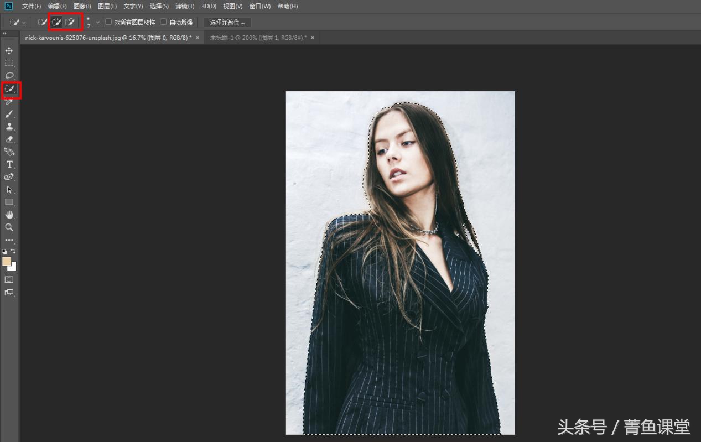This screenshot has height=442, width=701.
Task: Select the Lasso tool
Action: coord(9,76)
